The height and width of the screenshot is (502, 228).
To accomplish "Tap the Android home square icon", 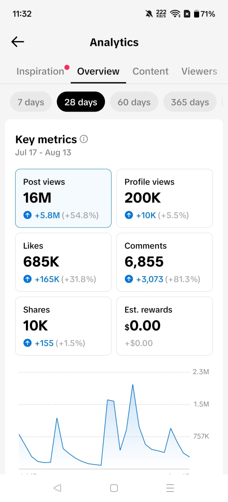I will [114, 488].
